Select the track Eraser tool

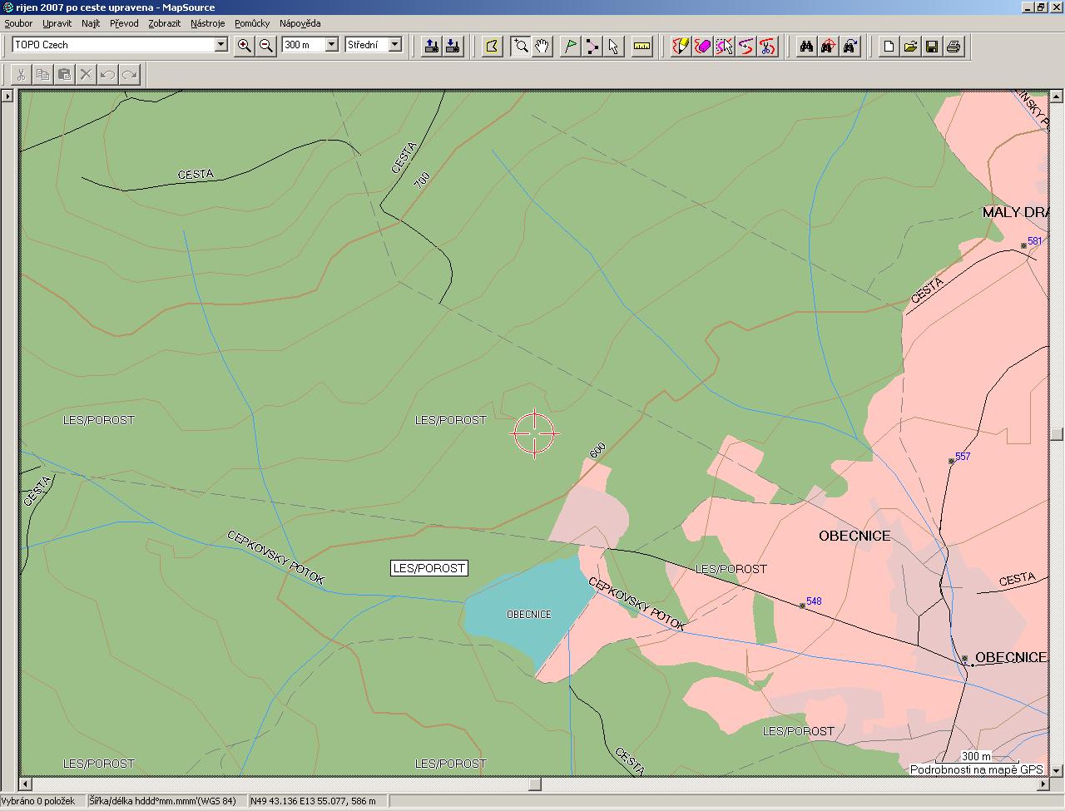pos(703,46)
